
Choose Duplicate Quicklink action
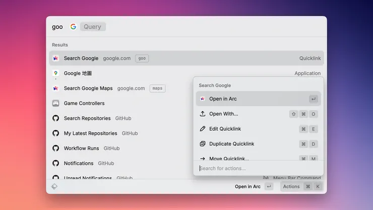[x=259, y=144]
